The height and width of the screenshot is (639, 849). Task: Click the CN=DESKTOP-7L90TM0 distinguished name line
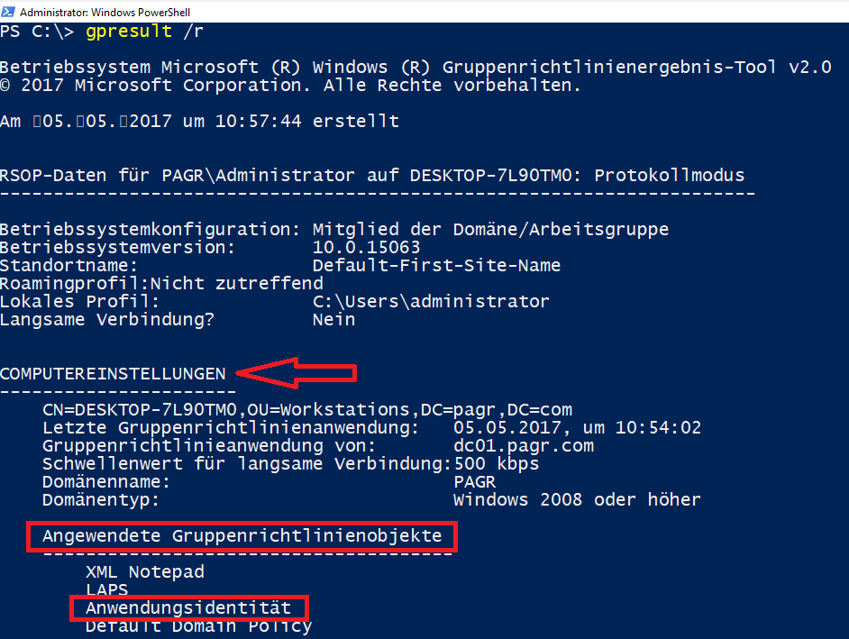pyautogui.click(x=307, y=409)
